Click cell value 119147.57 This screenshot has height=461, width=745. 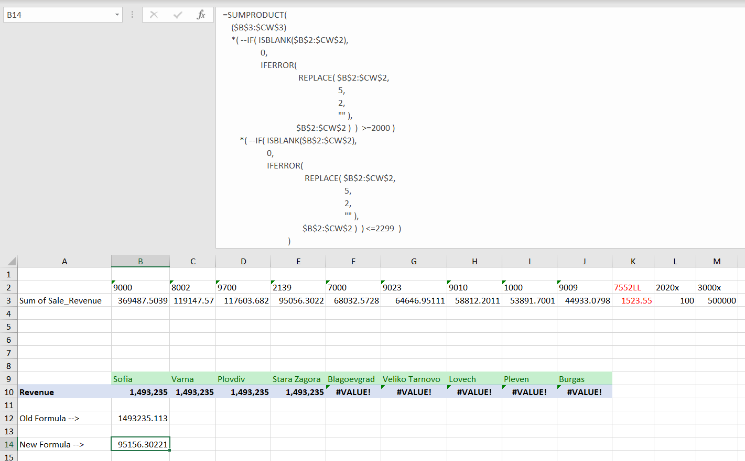[x=193, y=300]
